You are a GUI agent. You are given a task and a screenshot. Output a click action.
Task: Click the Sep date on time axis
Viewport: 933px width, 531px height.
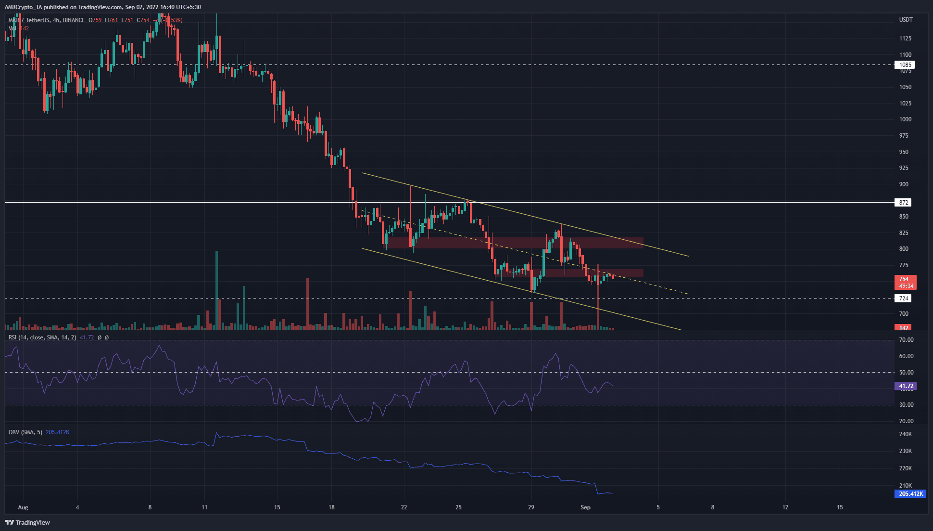585,507
